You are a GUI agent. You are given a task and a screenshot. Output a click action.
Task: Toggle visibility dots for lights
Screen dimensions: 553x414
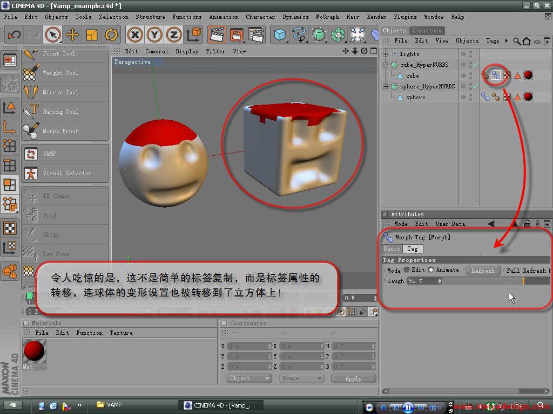click(x=470, y=54)
